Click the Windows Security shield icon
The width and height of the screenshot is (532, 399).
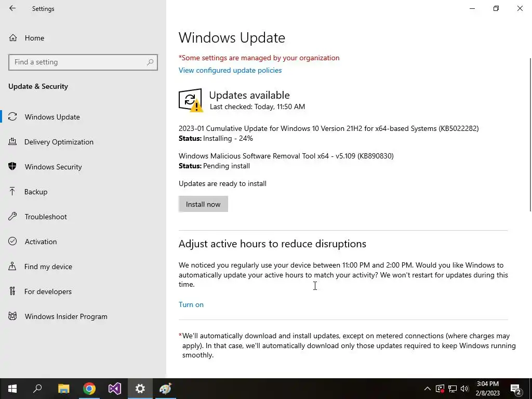coord(12,166)
